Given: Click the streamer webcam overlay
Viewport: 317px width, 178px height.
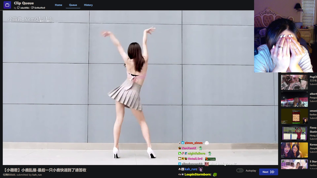Looking at the screenshot, I should pyautogui.click(x=285, y=36).
